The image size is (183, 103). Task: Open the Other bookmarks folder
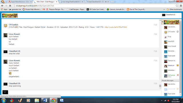pos(174,9)
